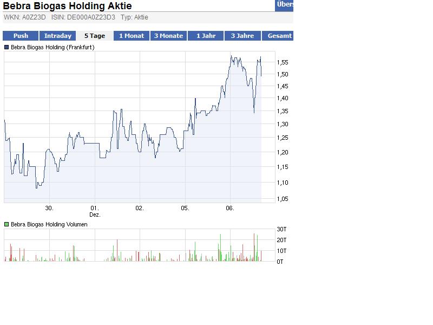Show the Gesamt chart period
This screenshot has width=433, height=325.
(278, 36)
